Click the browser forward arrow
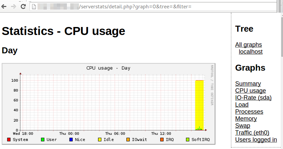Viewport: 283px width, 149px height. [x=13, y=7]
